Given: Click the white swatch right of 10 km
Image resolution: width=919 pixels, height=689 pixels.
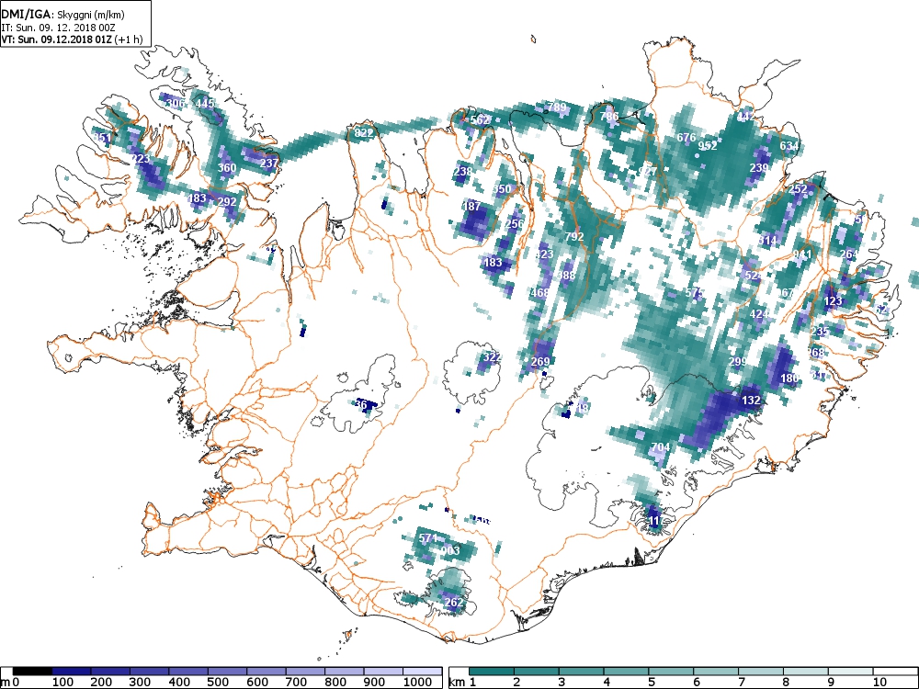Looking at the screenshot, I should click(x=895, y=672).
